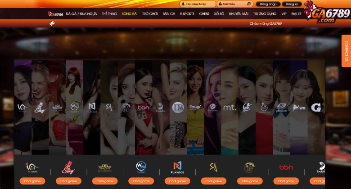This screenshot has height=189, width=351.
Task: Select the Microgaming banner strip
Action: coord(212,108)
